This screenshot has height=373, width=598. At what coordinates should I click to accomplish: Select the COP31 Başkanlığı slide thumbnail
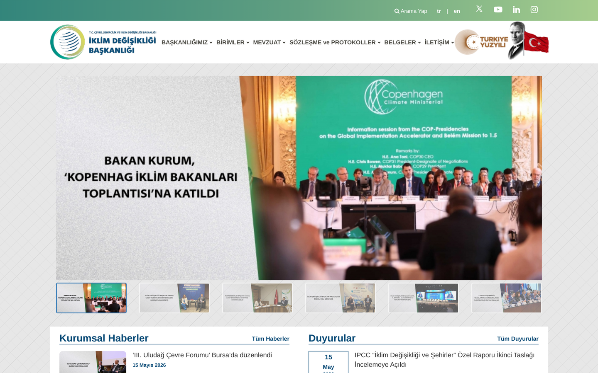pyautogui.click(x=507, y=298)
